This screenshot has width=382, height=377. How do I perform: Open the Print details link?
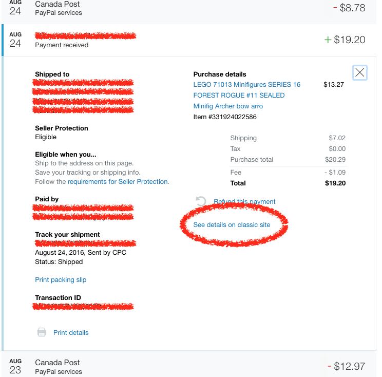71,332
